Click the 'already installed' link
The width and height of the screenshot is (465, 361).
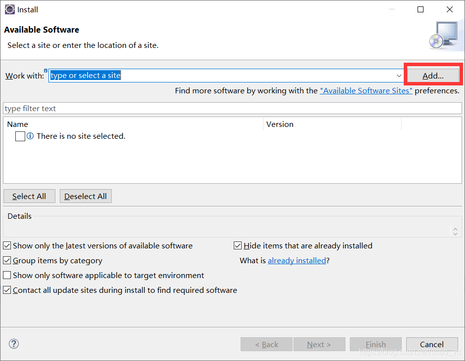click(x=296, y=260)
